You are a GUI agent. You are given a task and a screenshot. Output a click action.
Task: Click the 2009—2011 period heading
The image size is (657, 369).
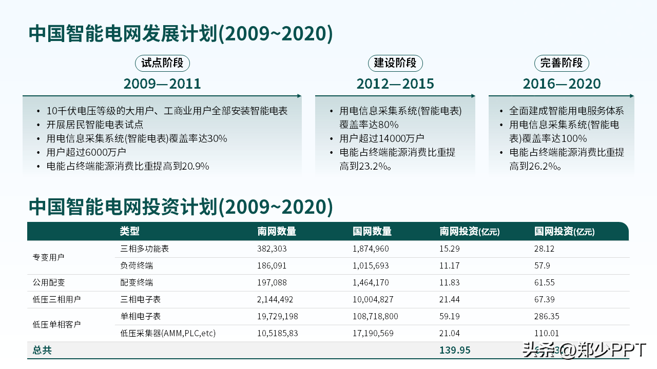162,84
